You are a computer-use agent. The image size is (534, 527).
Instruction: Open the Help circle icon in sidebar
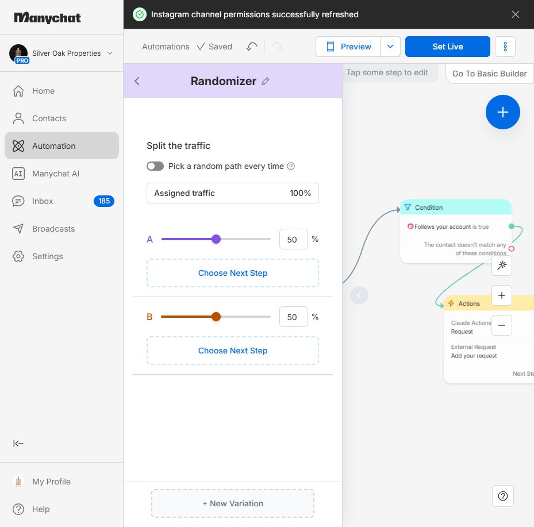pyautogui.click(x=18, y=509)
